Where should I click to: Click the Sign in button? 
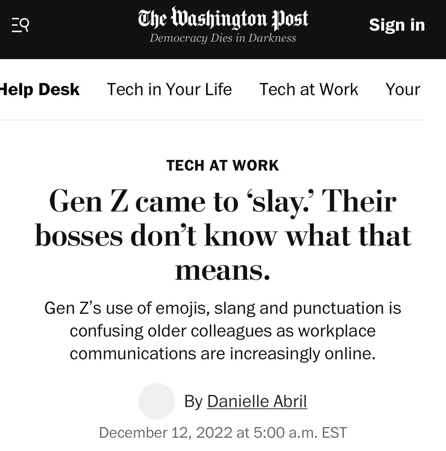pyautogui.click(x=397, y=25)
